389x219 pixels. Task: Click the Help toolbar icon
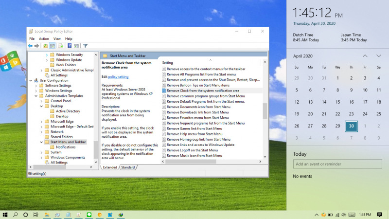tap(70, 46)
